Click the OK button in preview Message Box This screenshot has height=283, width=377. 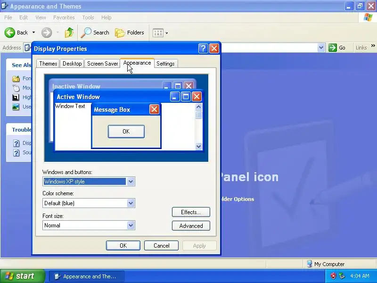point(126,132)
